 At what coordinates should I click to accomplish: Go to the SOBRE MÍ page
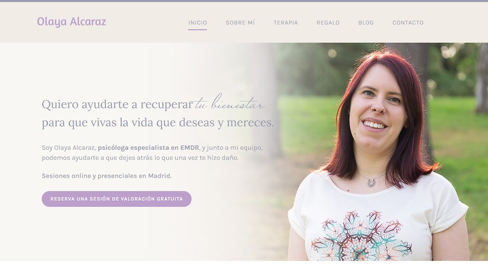240,23
